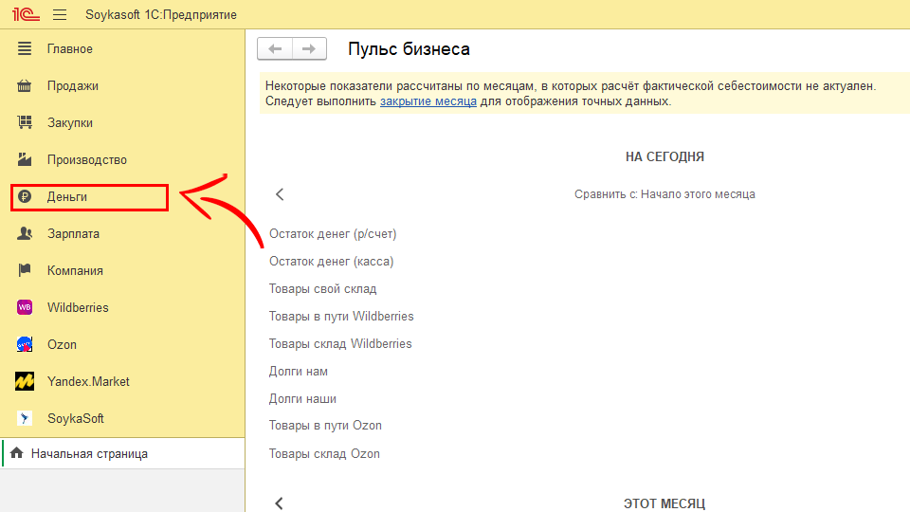Change Сравнить с: Начало этого месяца
Screen dimensions: 910x512
[x=664, y=194]
